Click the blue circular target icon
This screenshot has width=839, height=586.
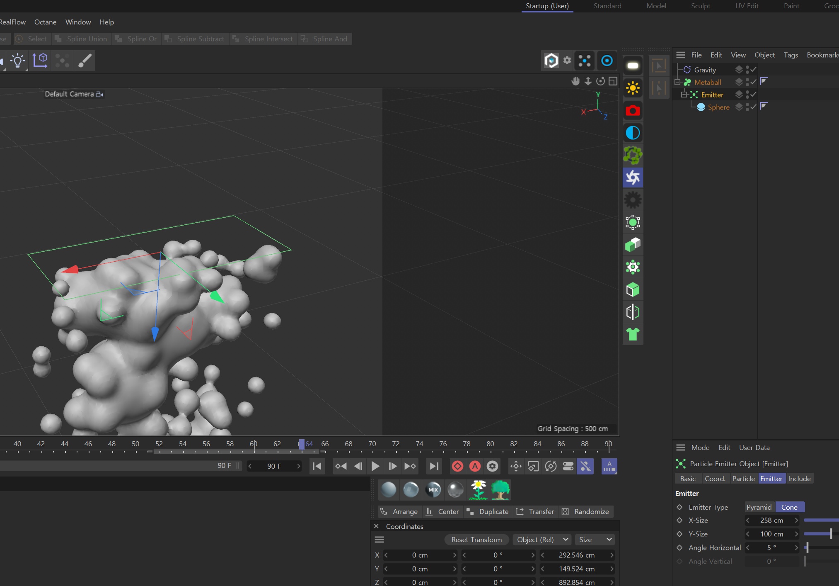click(607, 61)
